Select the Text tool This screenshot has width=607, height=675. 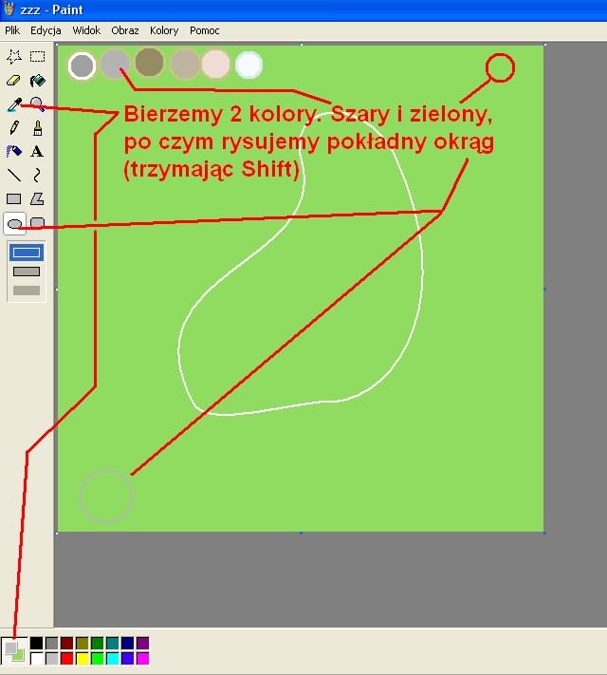point(37,152)
